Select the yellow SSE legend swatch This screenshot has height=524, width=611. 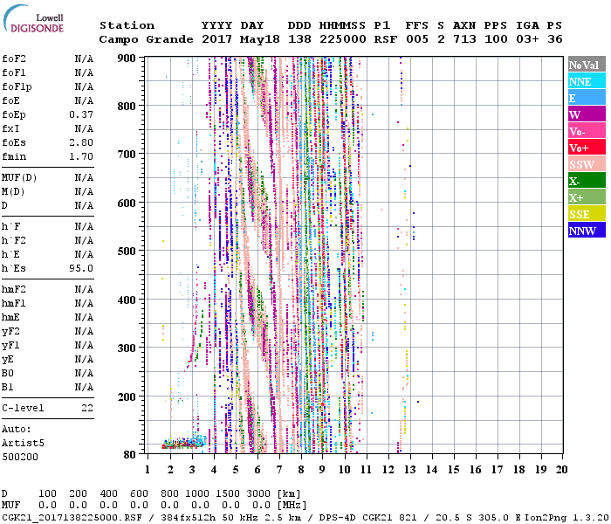click(x=586, y=214)
